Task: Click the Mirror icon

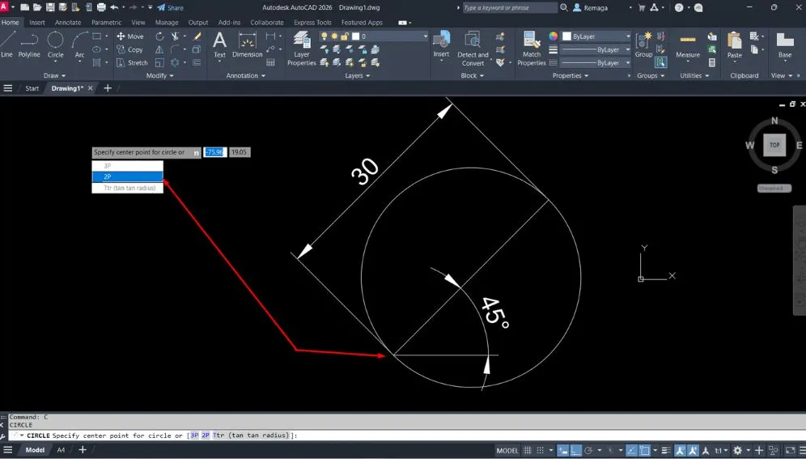Action: 160,50
